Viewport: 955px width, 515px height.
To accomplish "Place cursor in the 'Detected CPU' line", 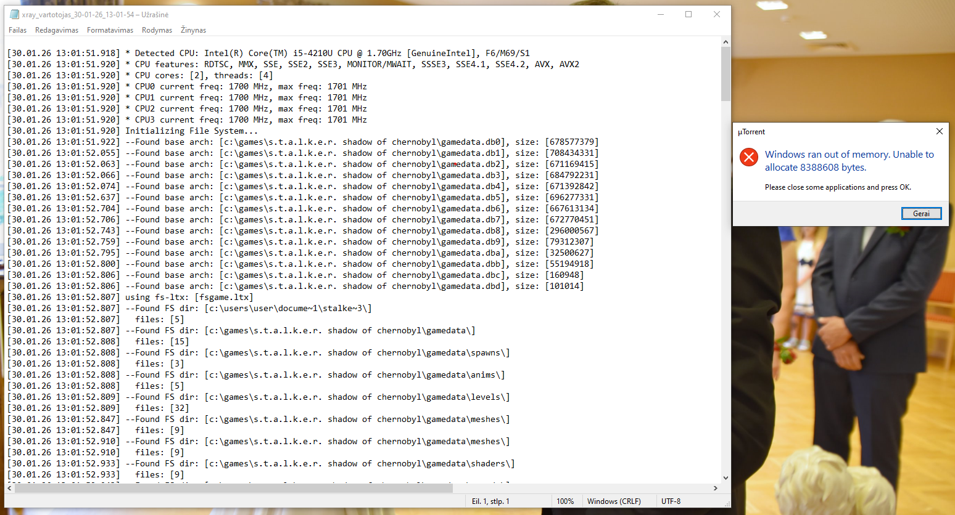I will click(308, 54).
